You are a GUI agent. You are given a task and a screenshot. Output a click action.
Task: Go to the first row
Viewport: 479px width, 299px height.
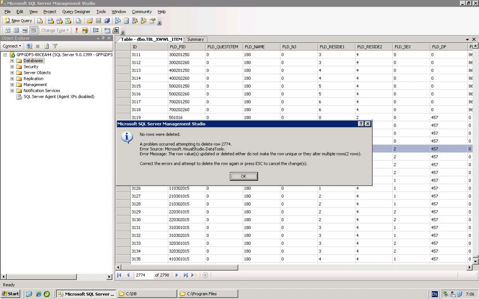[x=119, y=275]
